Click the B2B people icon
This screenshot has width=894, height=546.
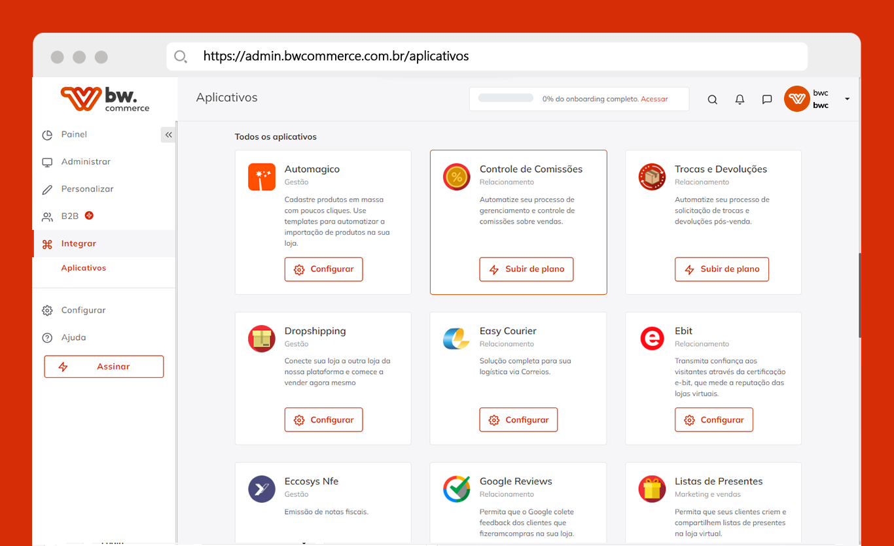click(x=47, y=216)
